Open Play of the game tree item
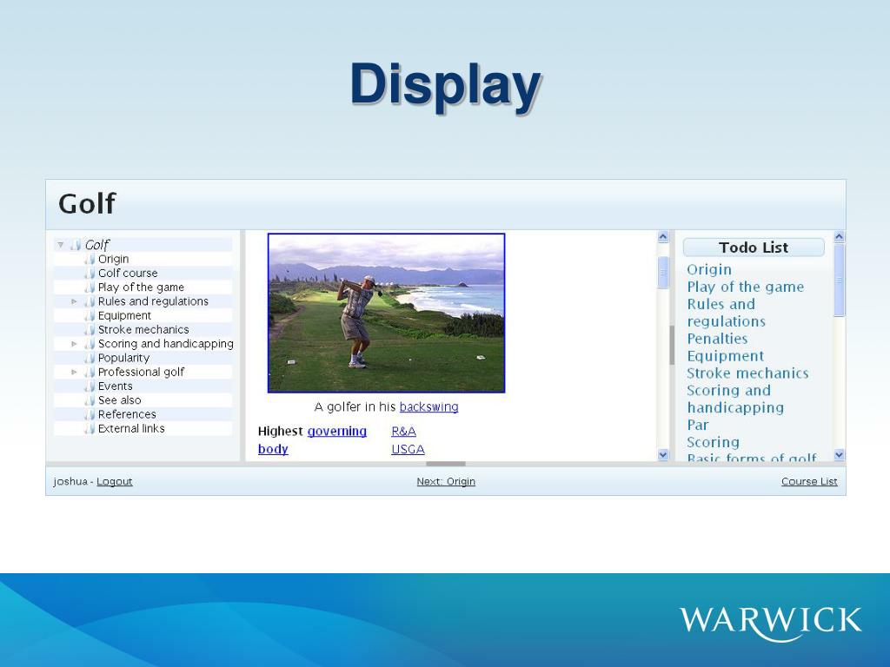 141,287
